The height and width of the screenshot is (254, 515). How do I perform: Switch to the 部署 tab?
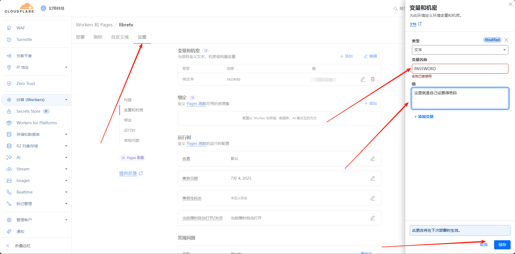[80, 37]
